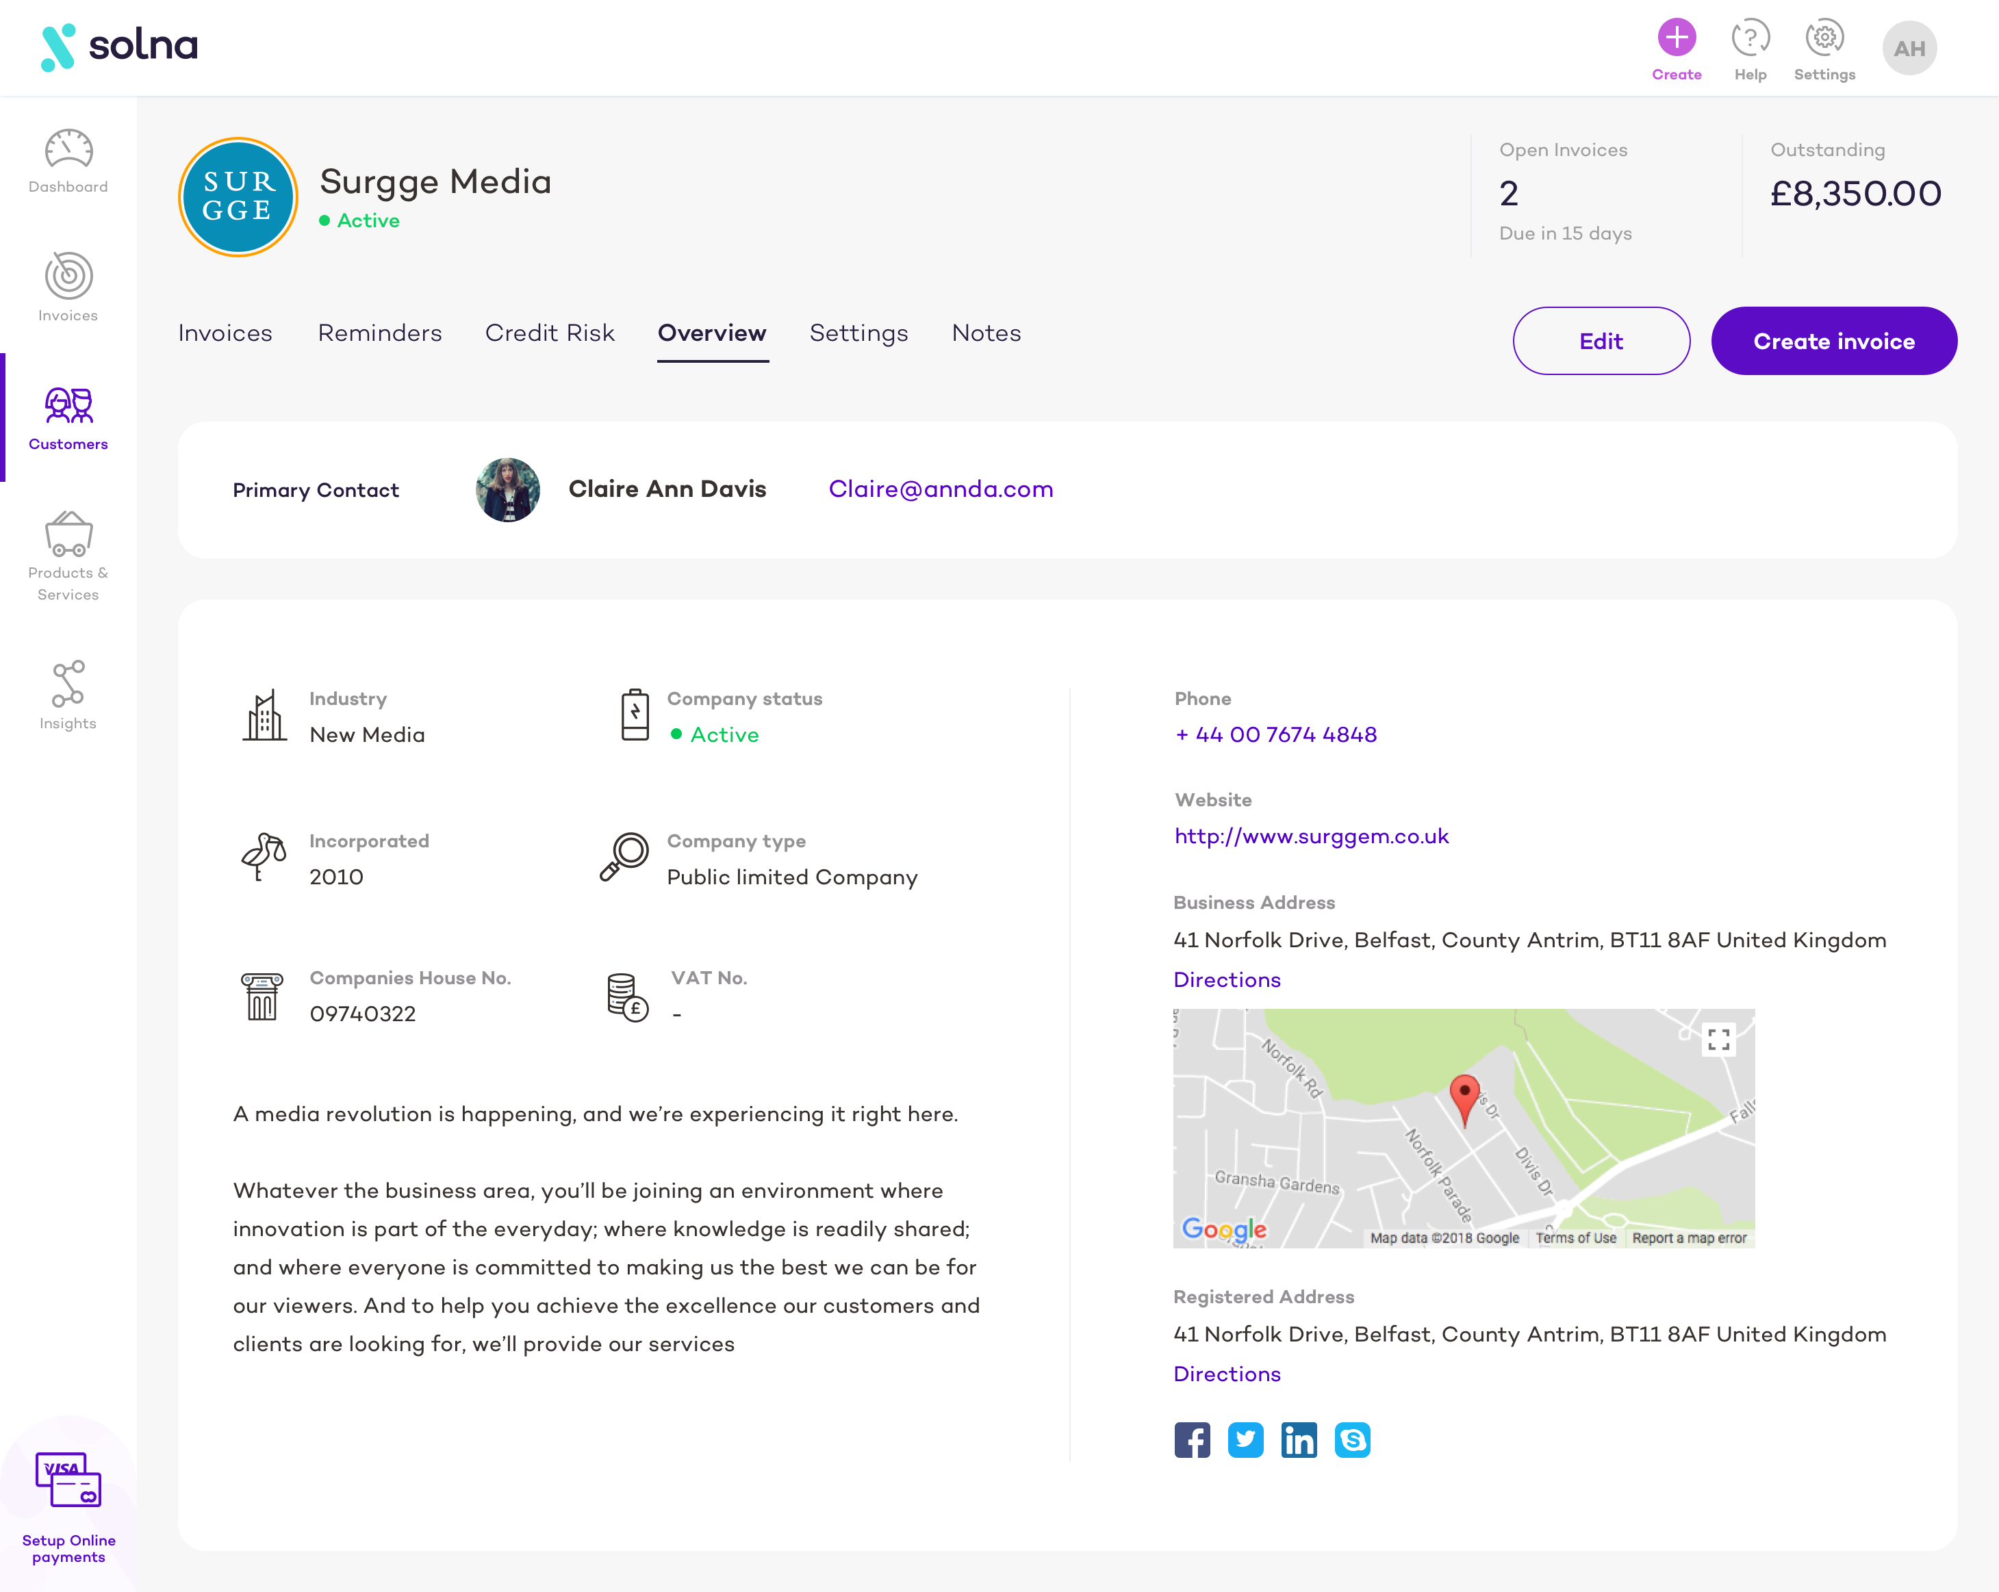The width and height of the screenshot is (1999, 1592).
Task: Expand the map to fullscreen
Action: 1718,1040
